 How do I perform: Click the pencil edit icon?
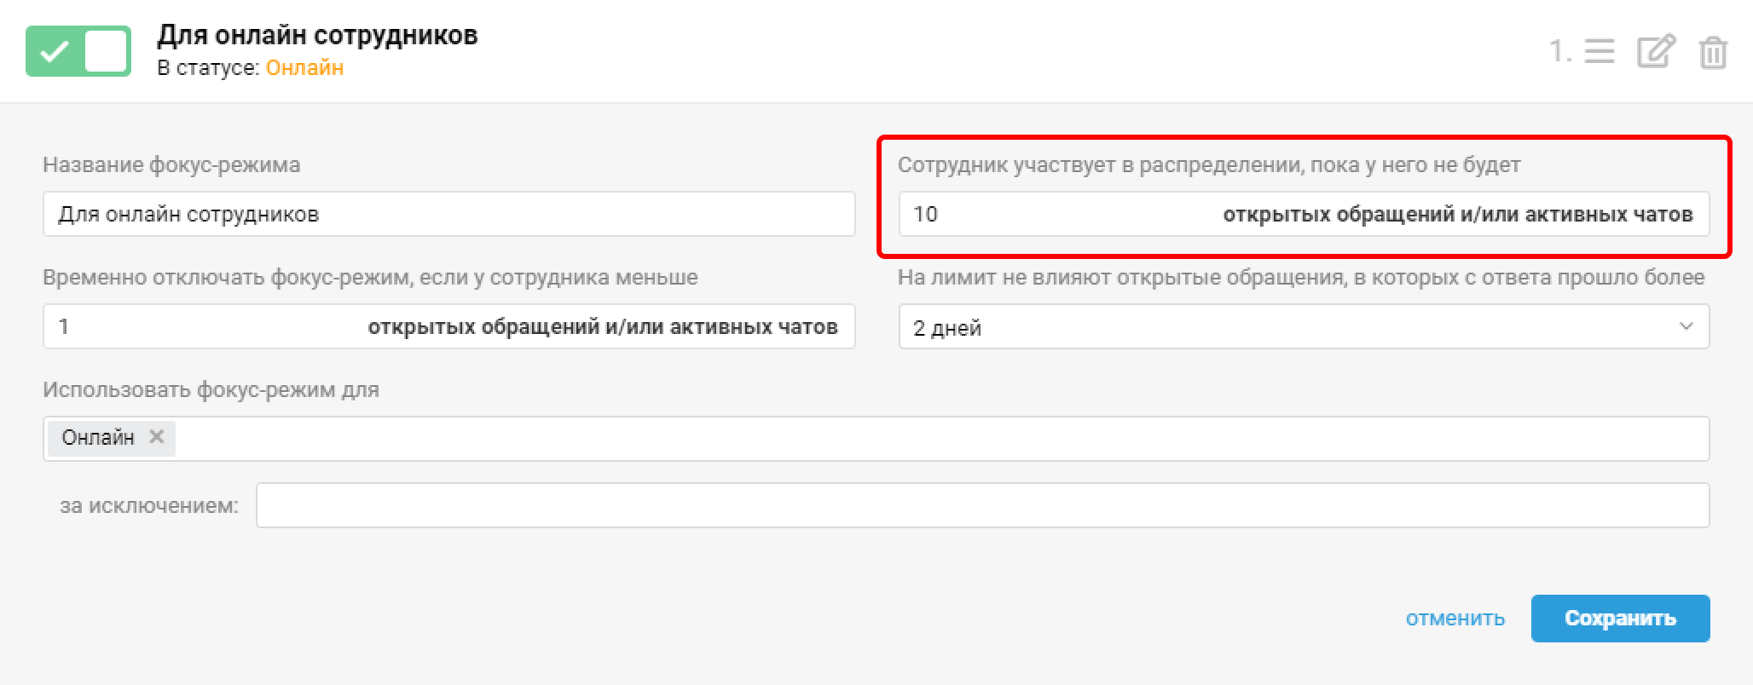click(x=1656, y=52)
